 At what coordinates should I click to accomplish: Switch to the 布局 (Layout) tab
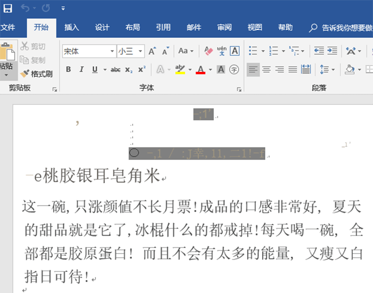pyautogui.click(x=133, y=28)
